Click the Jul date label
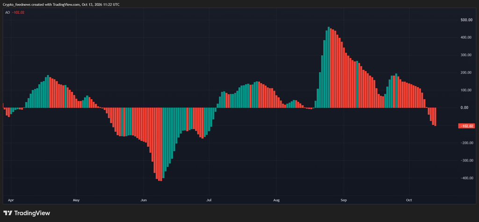The width and height of the screenshot is (479, 222). (x=209, y=201)
